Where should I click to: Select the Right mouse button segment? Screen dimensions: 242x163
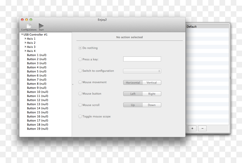152,94
